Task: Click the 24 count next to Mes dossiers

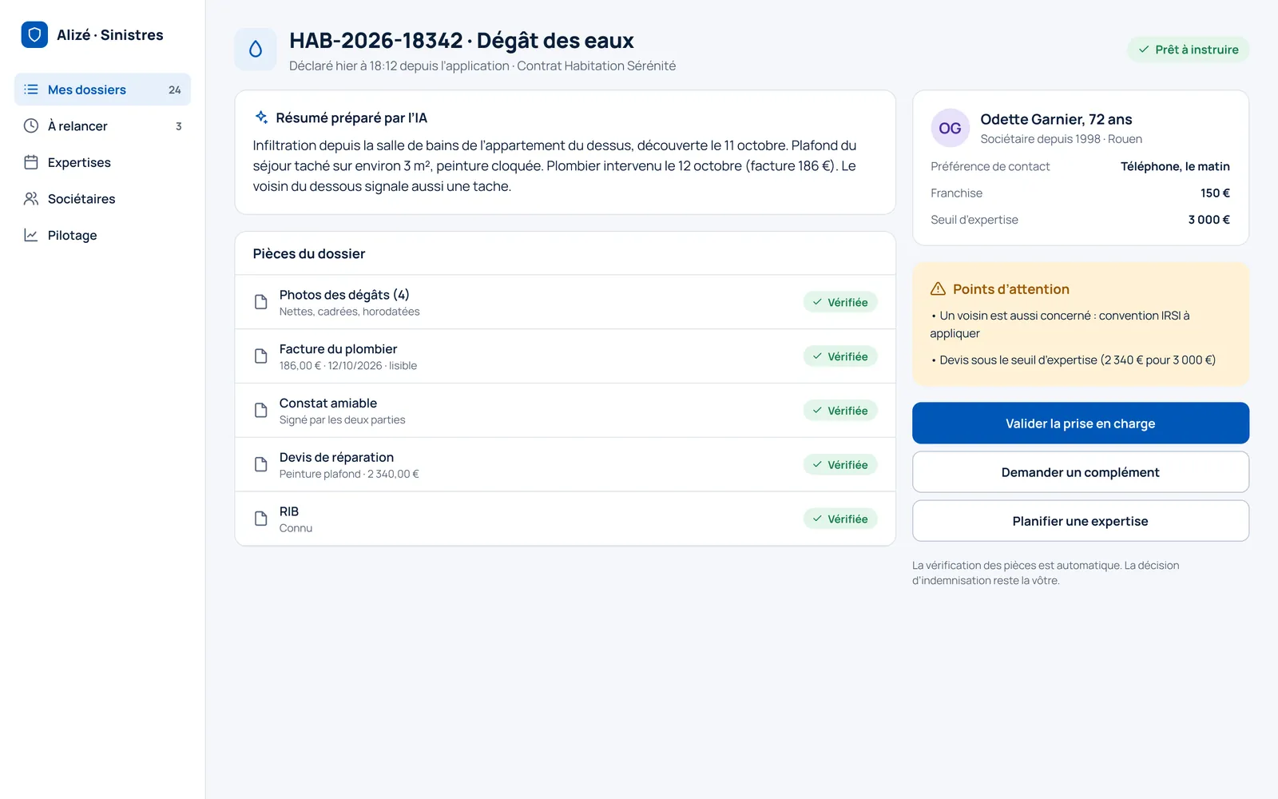Action: pos(174,89)
